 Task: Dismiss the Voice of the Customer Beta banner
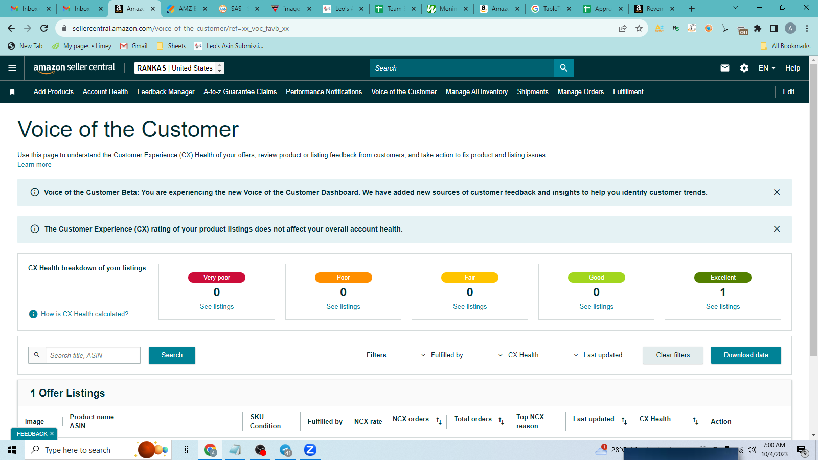[x=777, y=192]
